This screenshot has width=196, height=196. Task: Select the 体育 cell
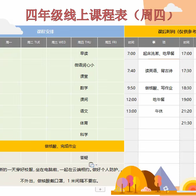pyautogui.click(x=84, y=123)
